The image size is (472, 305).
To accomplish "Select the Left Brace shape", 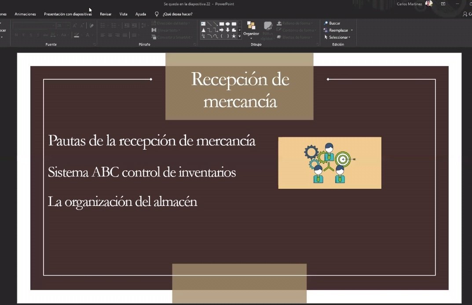I will pyautogui.click(x=222, y=36).
